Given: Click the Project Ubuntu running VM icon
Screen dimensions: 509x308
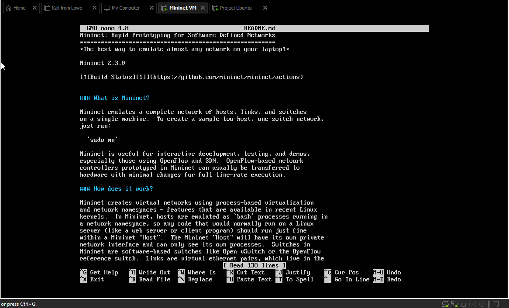Looking at the screenshot, I should pyautogui.click(x=215, y=8).
